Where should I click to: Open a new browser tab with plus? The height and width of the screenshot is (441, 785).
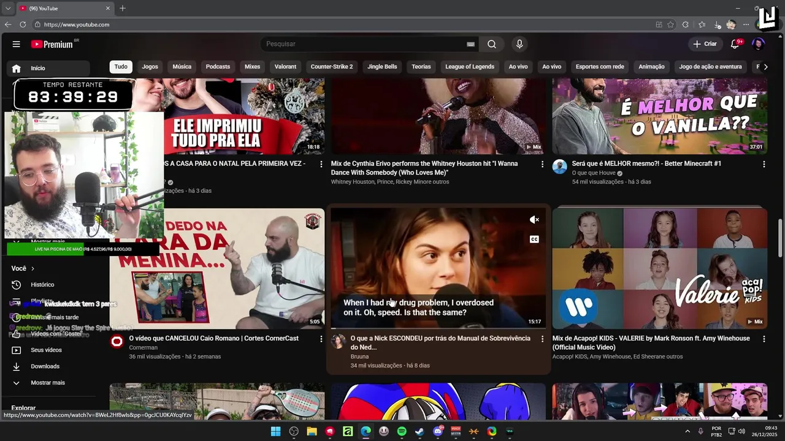tap(123, 8)
